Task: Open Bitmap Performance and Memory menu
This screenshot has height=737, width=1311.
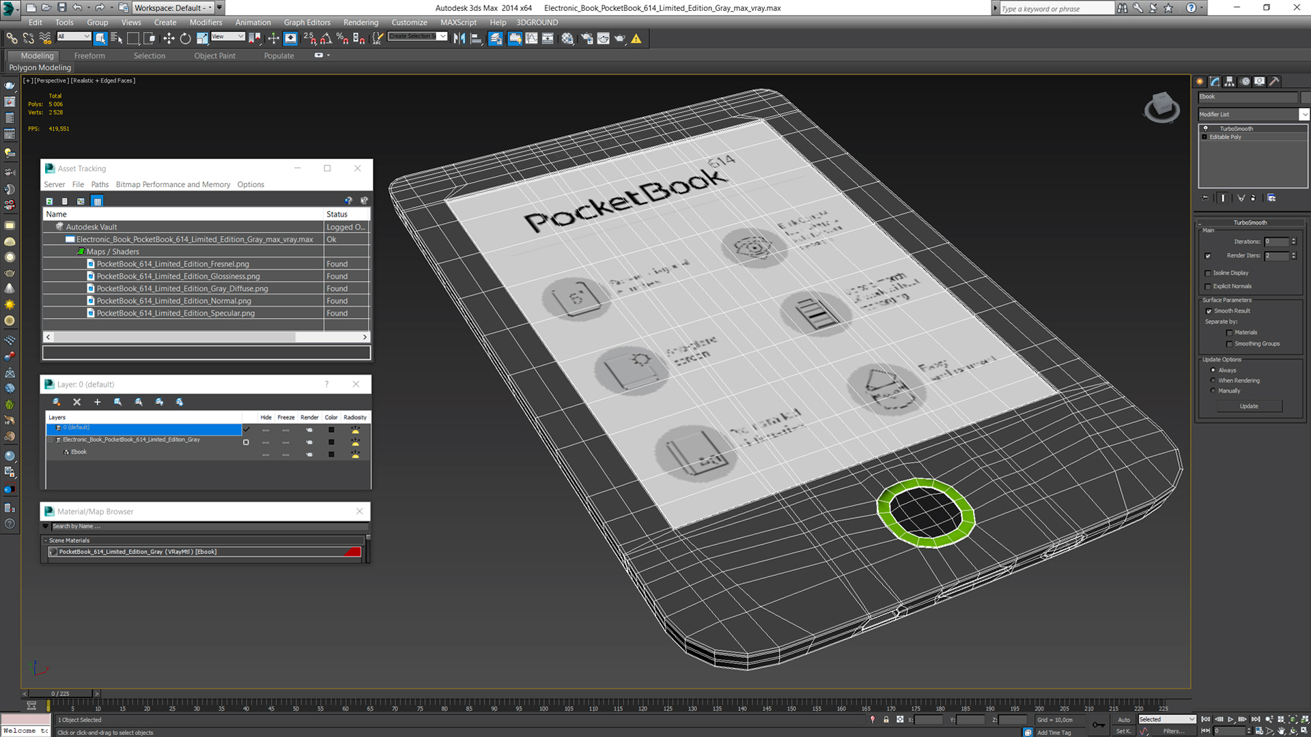Action: [x=173, y=185]
